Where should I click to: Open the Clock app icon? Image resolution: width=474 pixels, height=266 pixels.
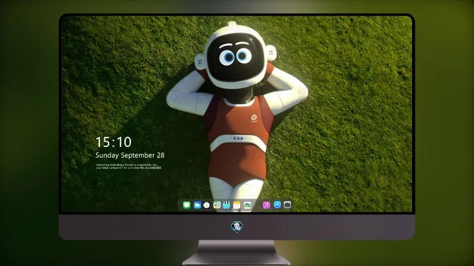click(x=207, y=205)
